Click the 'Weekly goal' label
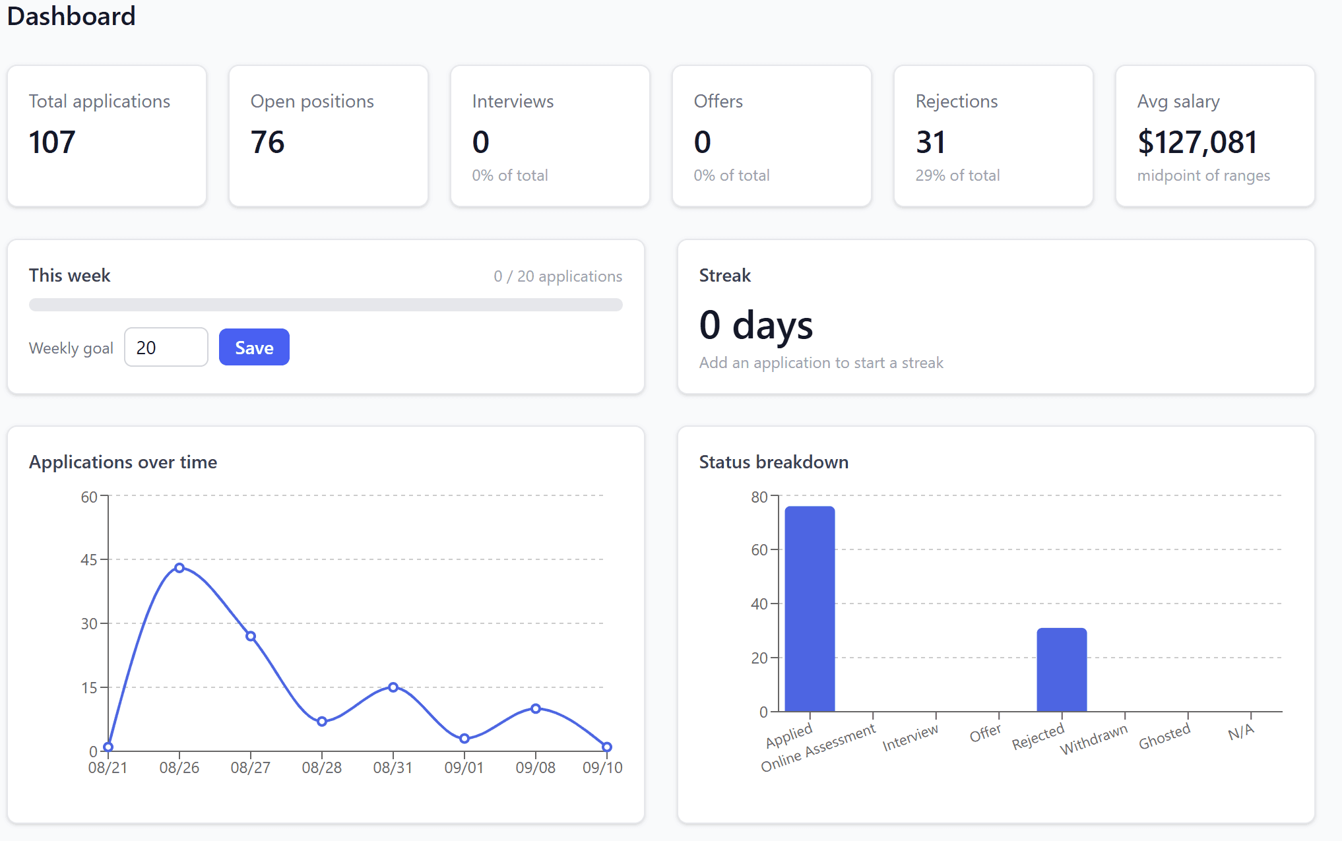1342x841 pixels. [x=71, y=348]
